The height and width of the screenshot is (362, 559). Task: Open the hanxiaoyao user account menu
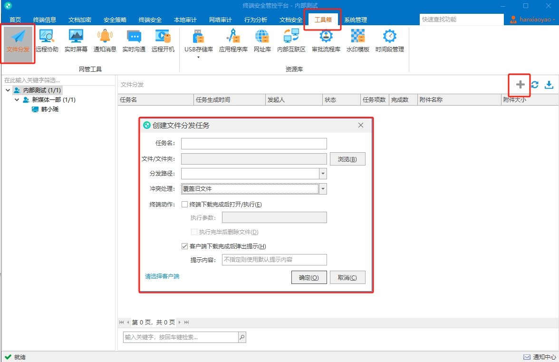533,19
